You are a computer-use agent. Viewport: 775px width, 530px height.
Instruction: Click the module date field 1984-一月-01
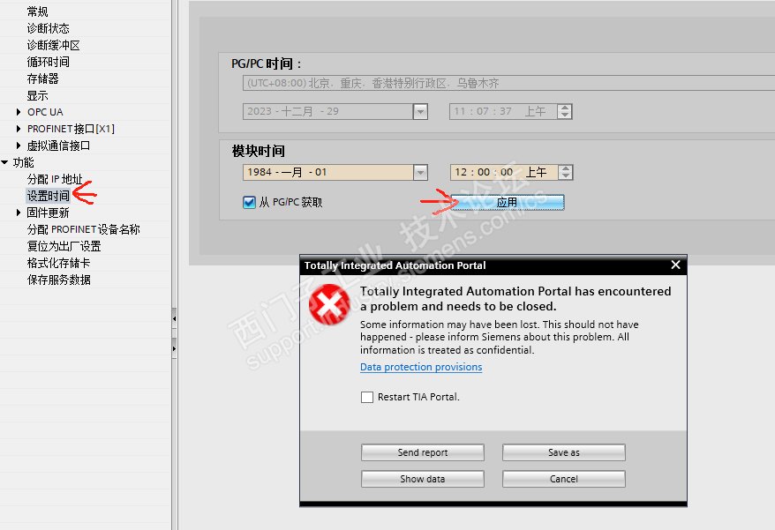point(328,172)
